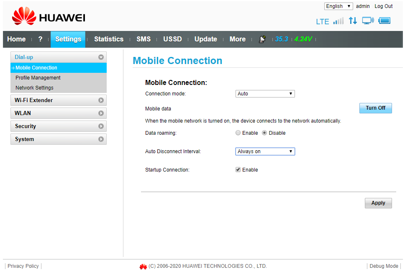The image size is (405, 272).
Task: Open the question mark help tab
Action: coord(40,39)
